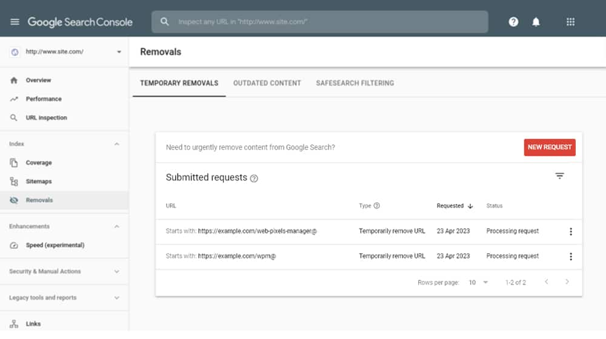Click 1-2 of 2 pagination text
The image size is (606, 339).
(x=516, y=283)
